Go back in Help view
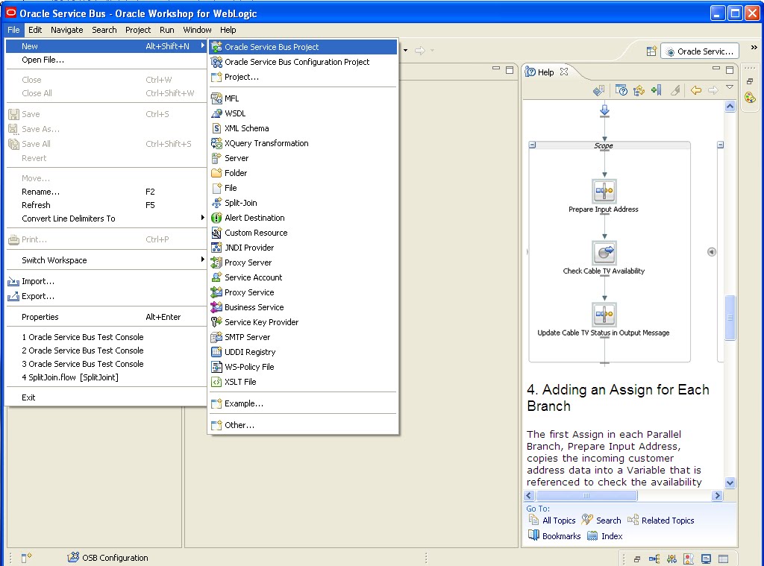This screenshot has width=764, height=566. click(x=696, y=90)
